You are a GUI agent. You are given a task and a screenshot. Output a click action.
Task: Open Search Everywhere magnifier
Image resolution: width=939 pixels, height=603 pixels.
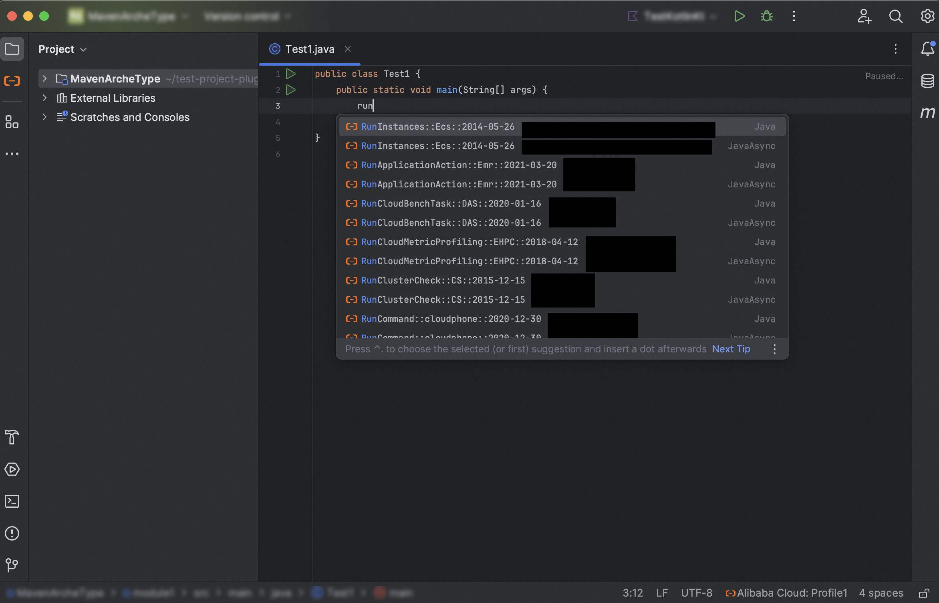click(x=896, y=16)
